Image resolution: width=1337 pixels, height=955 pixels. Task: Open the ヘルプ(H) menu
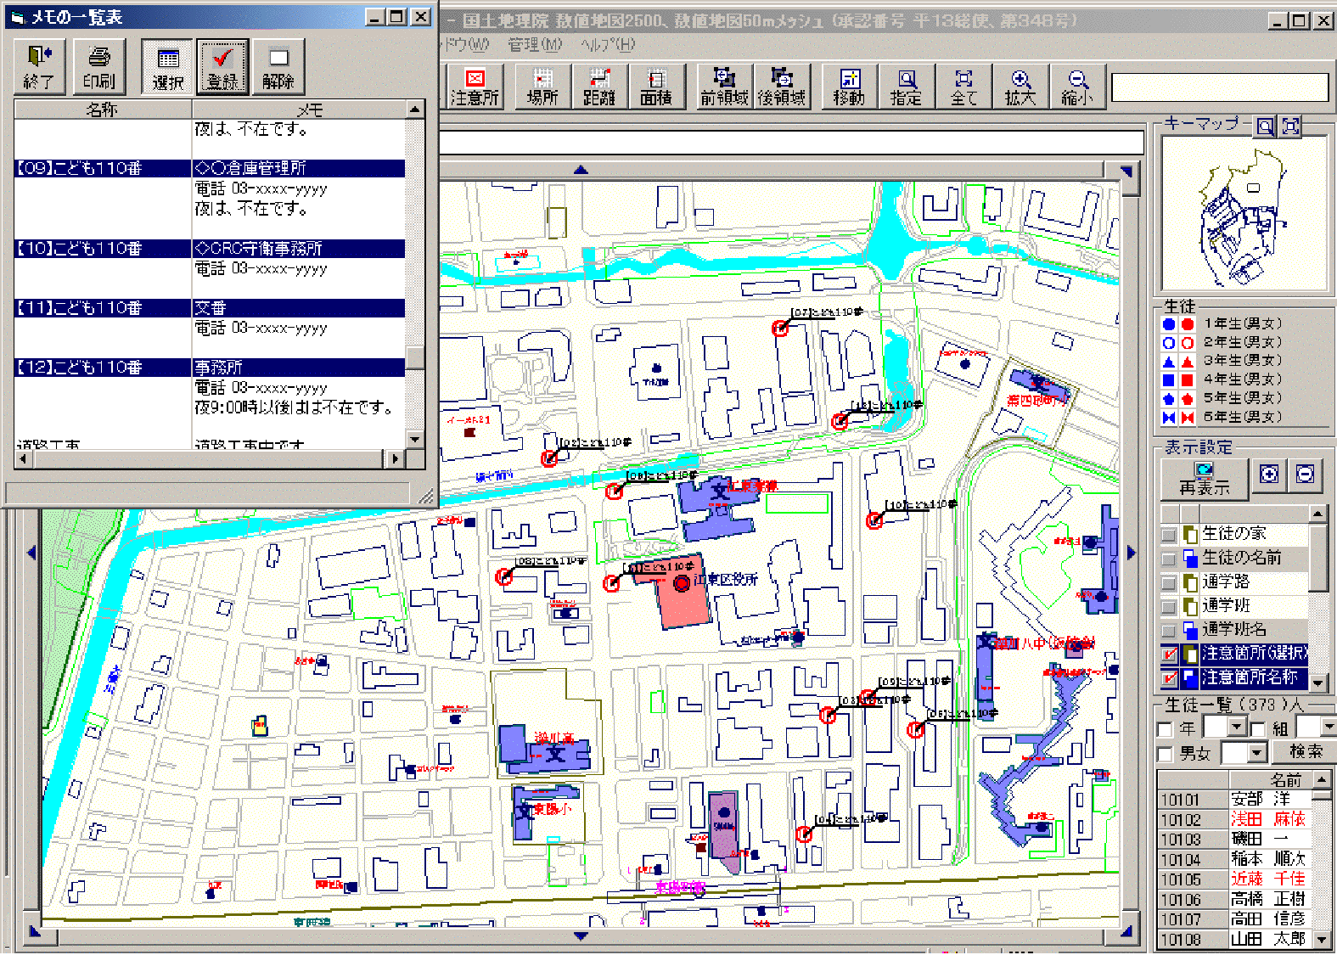pos(607,44)
